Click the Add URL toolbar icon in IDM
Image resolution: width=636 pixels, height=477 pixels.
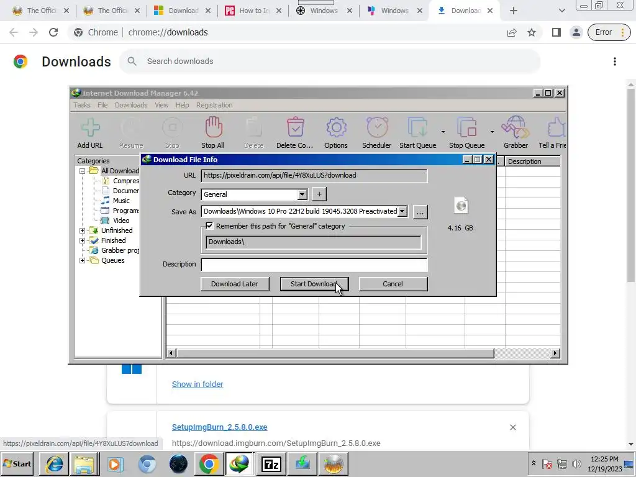91,128
